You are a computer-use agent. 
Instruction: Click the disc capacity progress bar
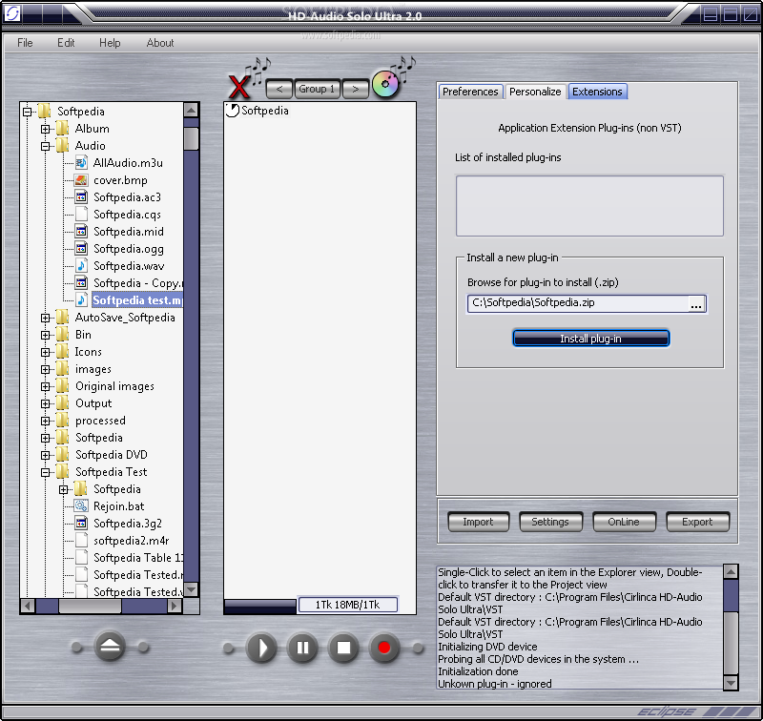(260, 606)
